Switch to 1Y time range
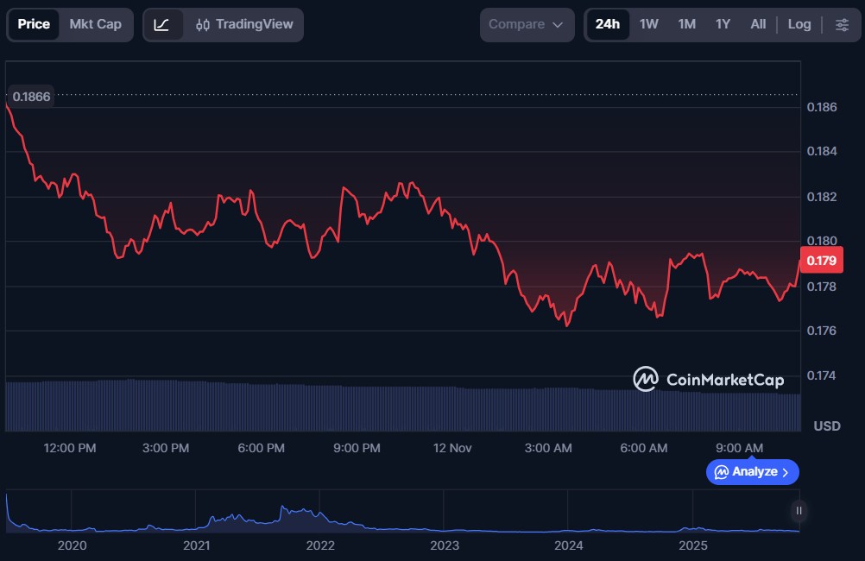865x561 pixels. 723,24
